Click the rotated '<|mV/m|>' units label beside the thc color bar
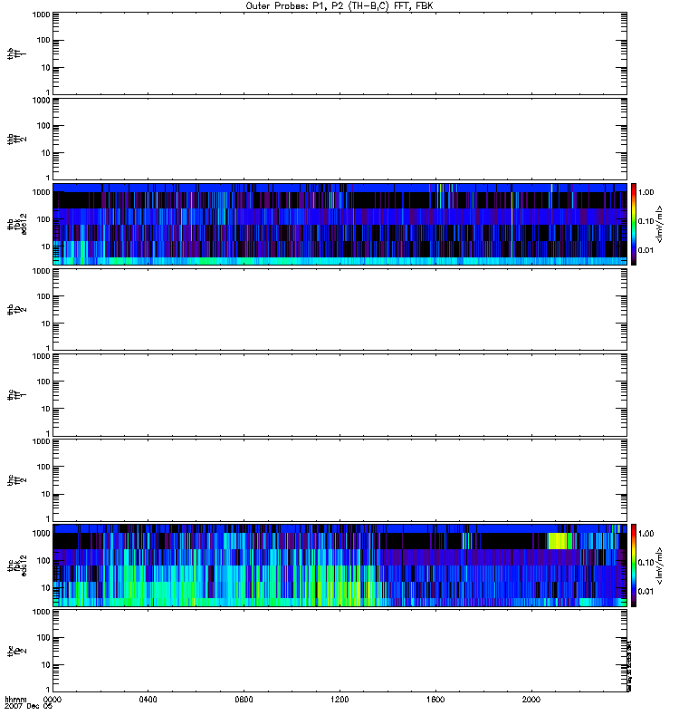Screen dimensions: 679x725 pos(660,565)
